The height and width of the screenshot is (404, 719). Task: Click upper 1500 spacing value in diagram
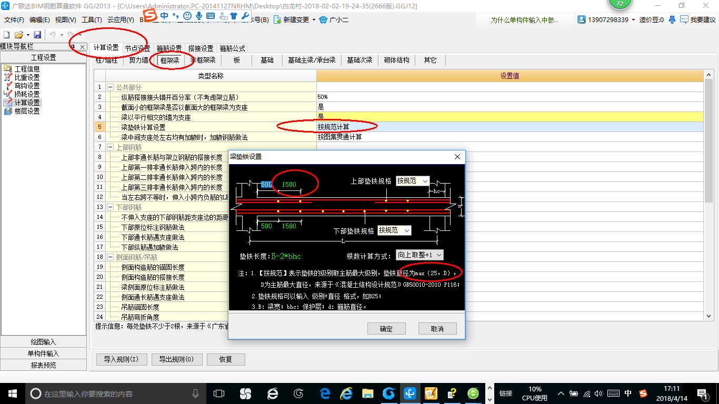click(x=289, y=185)
